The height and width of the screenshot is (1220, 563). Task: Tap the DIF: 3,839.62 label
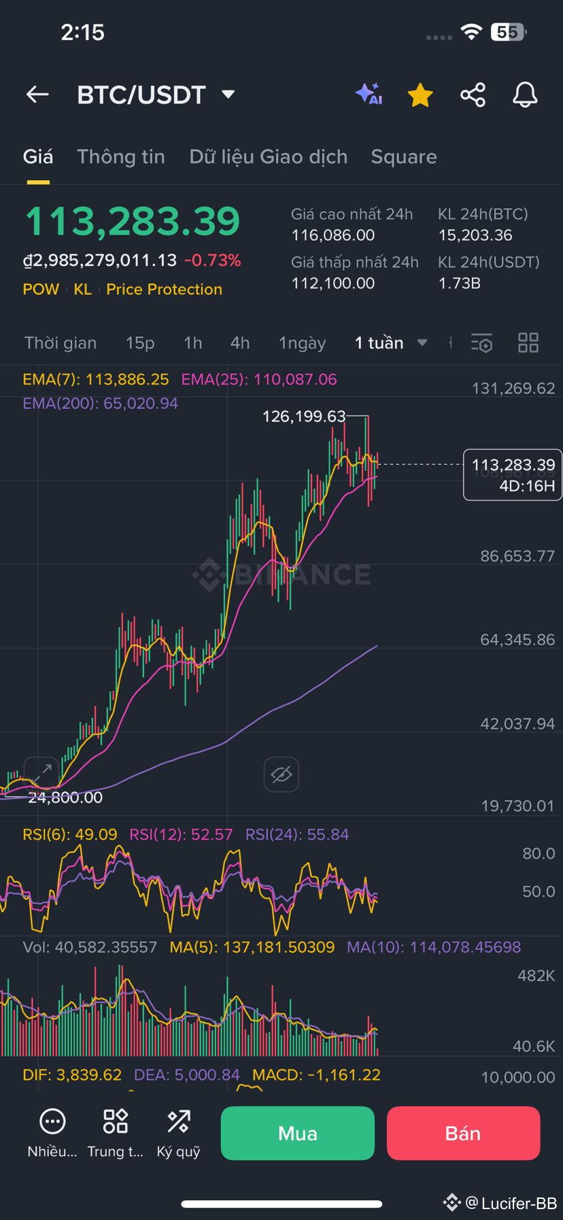point(72,1075)
